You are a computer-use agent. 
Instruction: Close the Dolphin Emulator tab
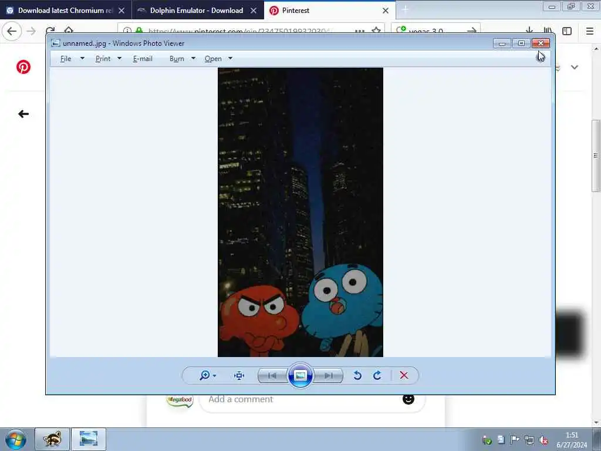254,11
